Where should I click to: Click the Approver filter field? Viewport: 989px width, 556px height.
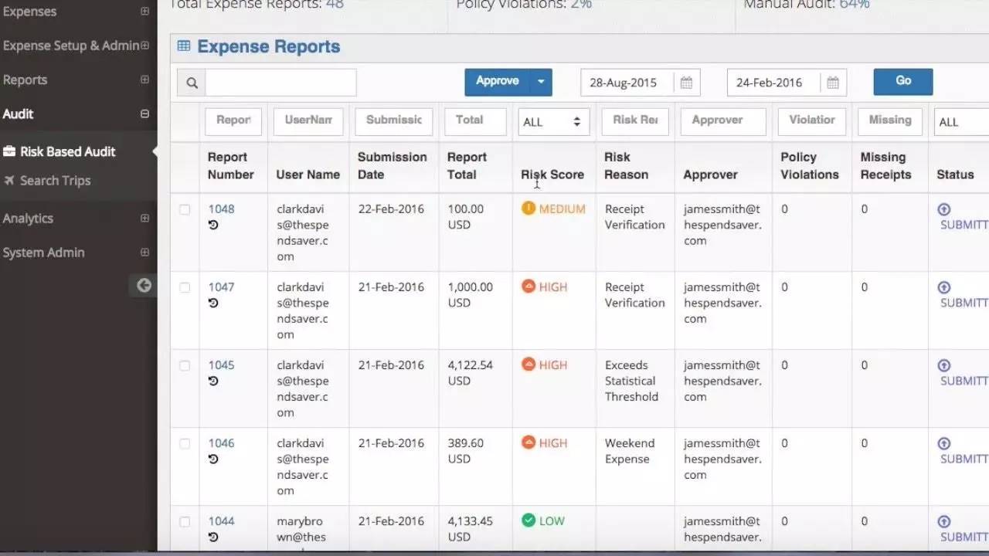[x=723, y=121]
